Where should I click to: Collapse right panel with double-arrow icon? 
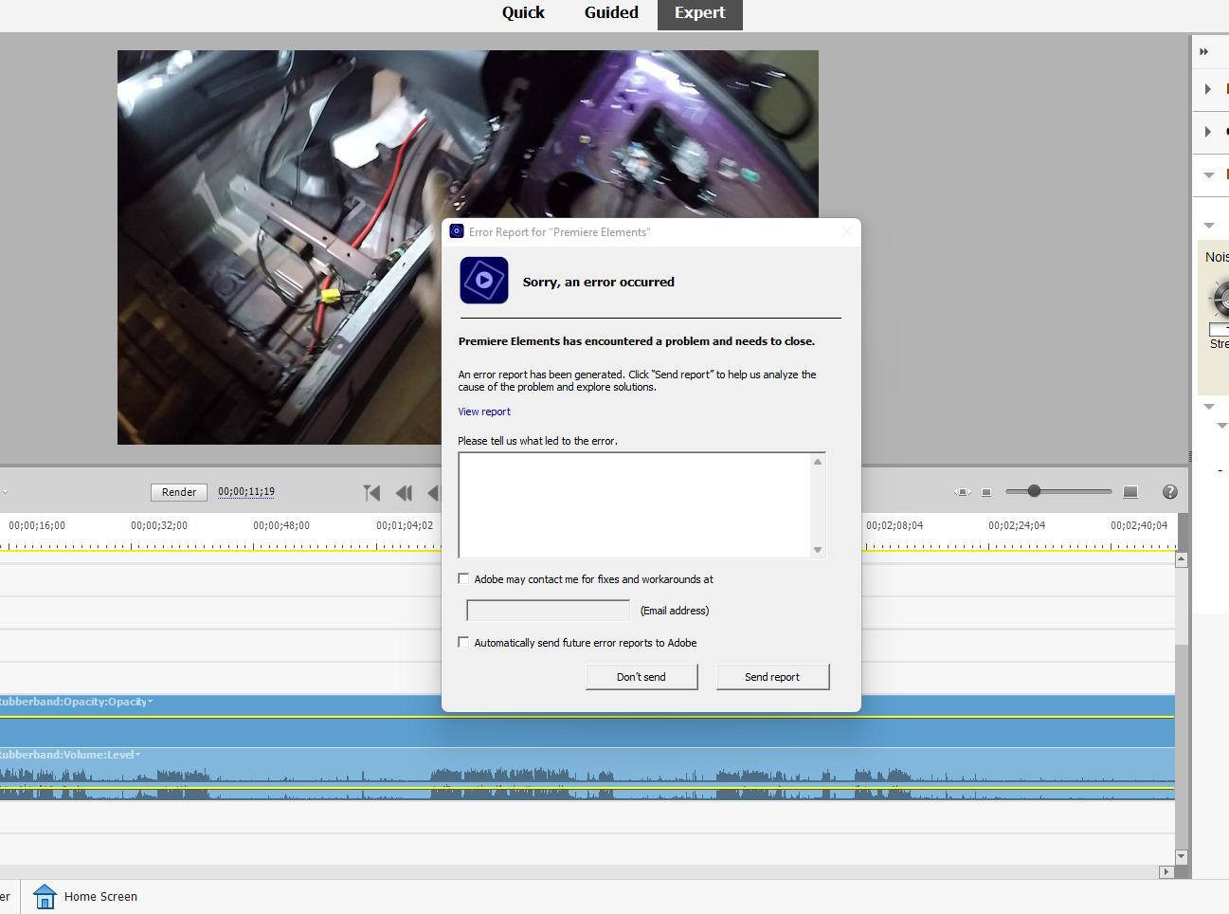pyautogui.click(x=1204, y=52)
